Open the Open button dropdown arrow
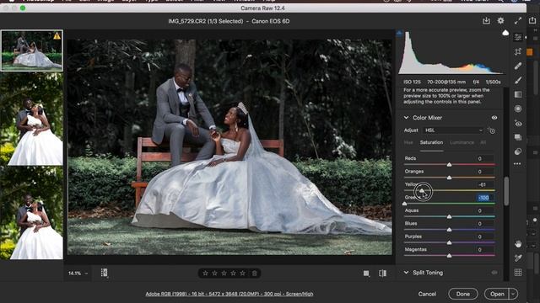 pos(513,294)
